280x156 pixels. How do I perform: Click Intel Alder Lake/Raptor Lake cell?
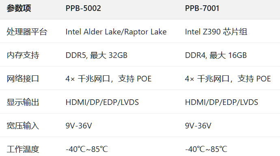pyautogui.click(x=116, y=32)
